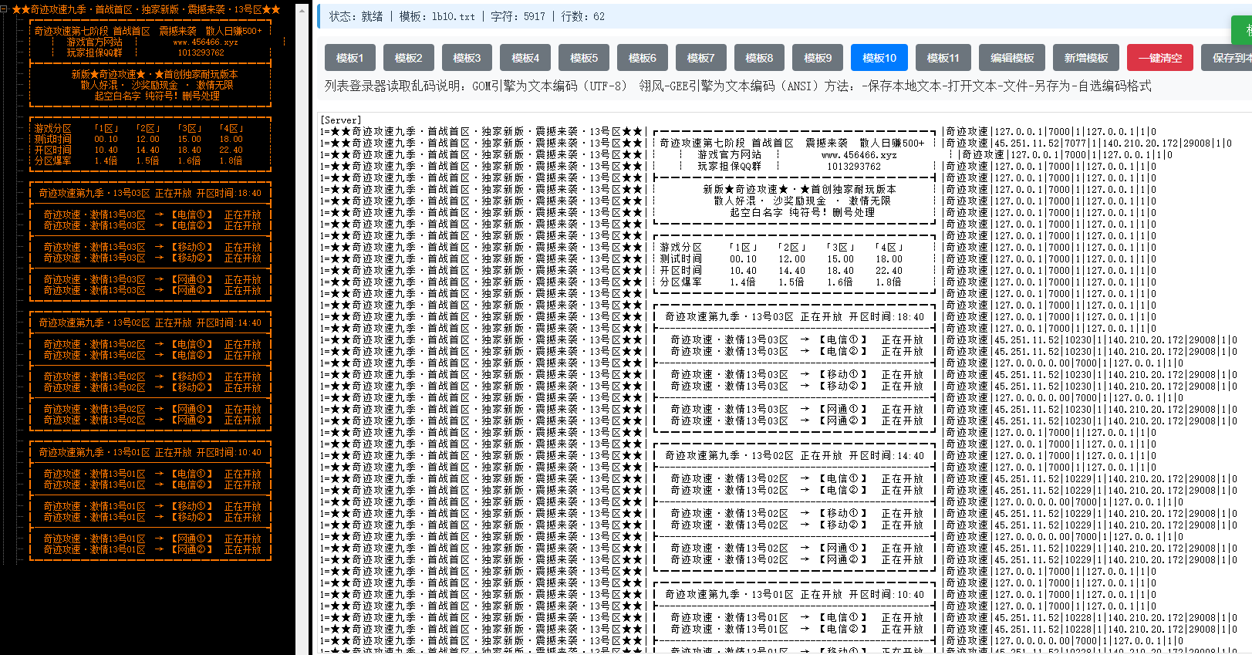Click 新增模板 to add a template
1252x655 pixels.
[x=1085, y=58]
